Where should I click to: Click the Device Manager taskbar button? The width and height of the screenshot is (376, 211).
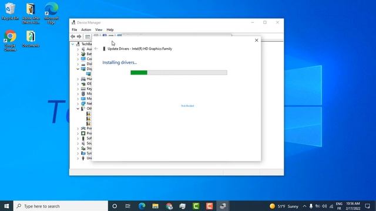pos(223,206)
